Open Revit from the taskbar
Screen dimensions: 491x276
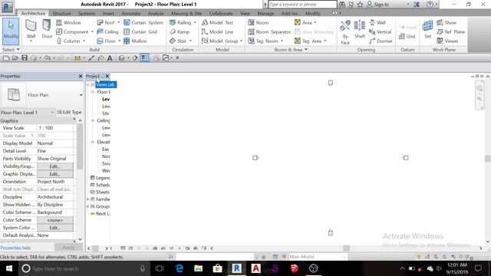(x=236, y=268)
